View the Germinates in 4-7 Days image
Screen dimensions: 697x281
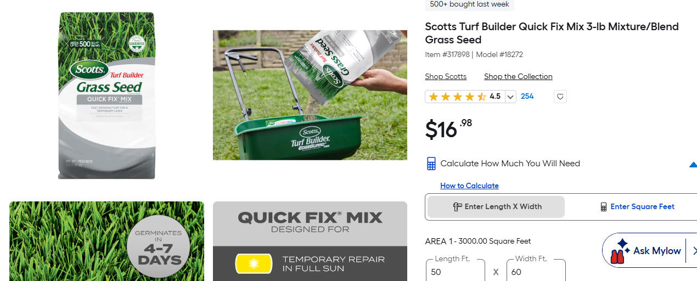[106, 241]
